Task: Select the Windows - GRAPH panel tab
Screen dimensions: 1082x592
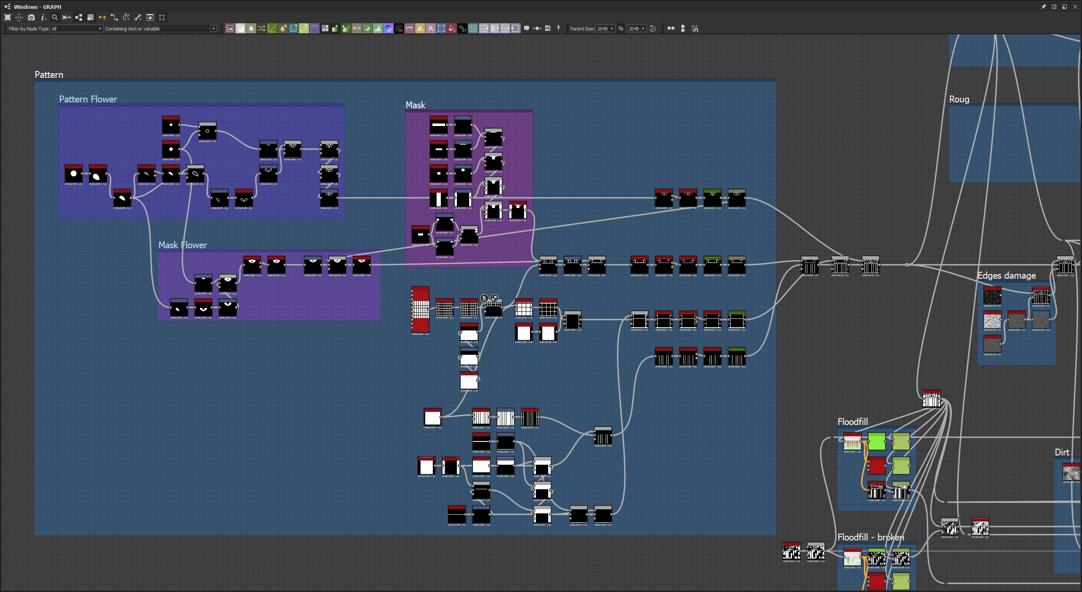Action: [x=37, y=7]
